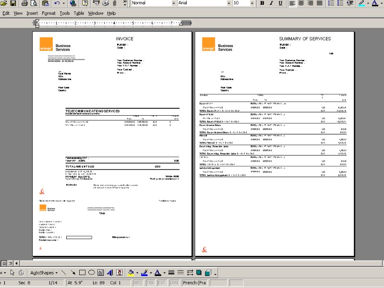Click the Line Style icon
This screenshot has width=384, height=288.
tap(171, 273)
